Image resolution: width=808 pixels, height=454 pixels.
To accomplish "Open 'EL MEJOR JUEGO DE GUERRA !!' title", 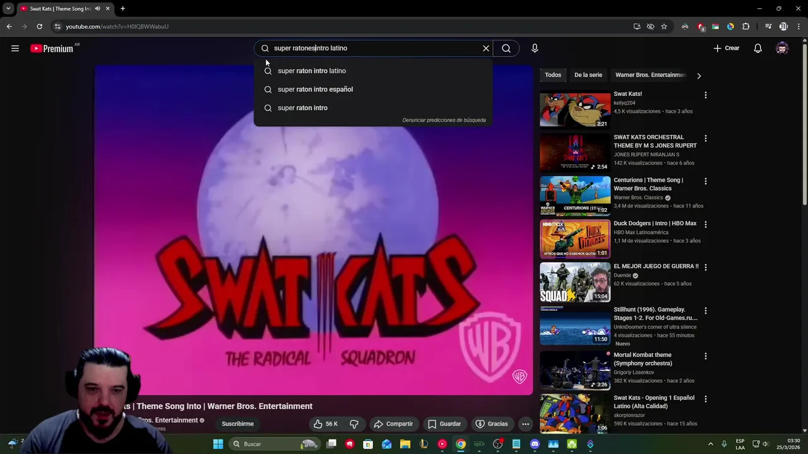I will (x=656, y=266).
